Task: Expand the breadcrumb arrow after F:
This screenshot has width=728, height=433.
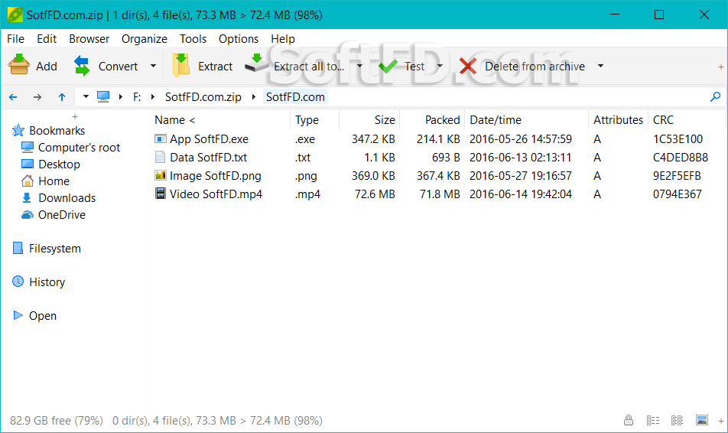Action: tap(153, 96)
